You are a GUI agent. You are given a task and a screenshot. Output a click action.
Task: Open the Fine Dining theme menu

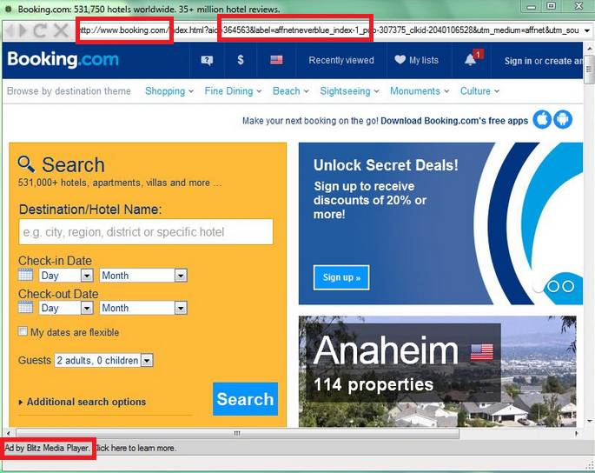[233, 91]
